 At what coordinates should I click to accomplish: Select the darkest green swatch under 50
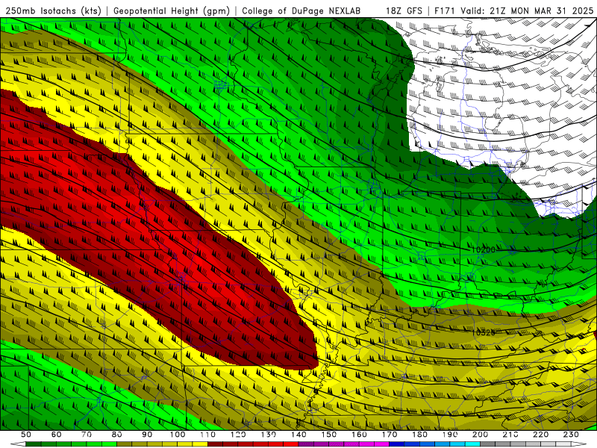pos(34,444)
